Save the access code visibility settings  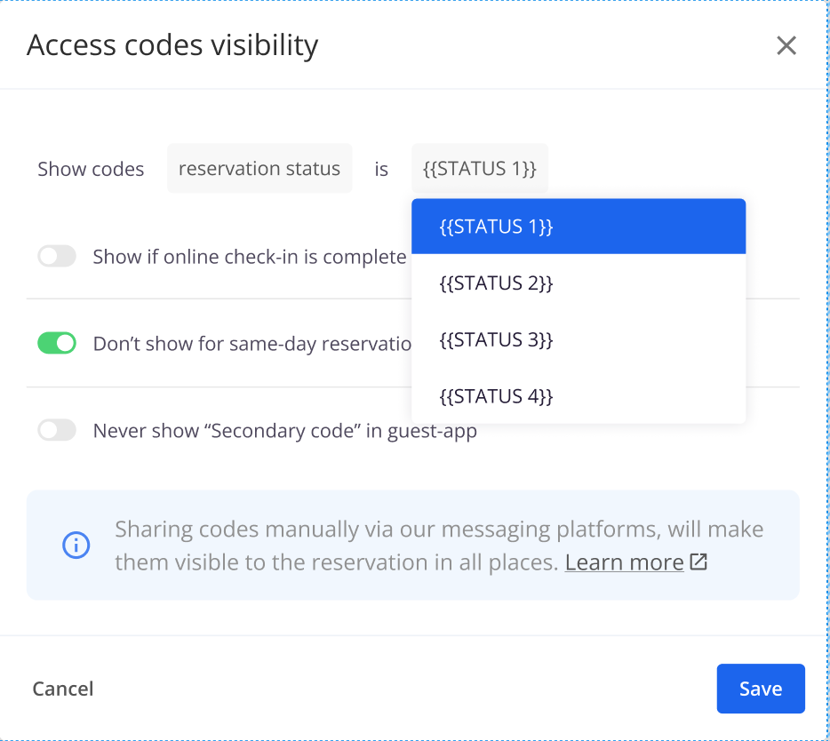tap(760, 689)
